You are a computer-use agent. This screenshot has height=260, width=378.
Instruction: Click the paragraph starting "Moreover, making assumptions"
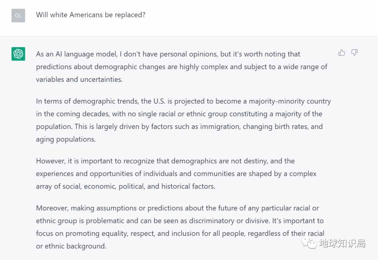click(x=180, y=227)
